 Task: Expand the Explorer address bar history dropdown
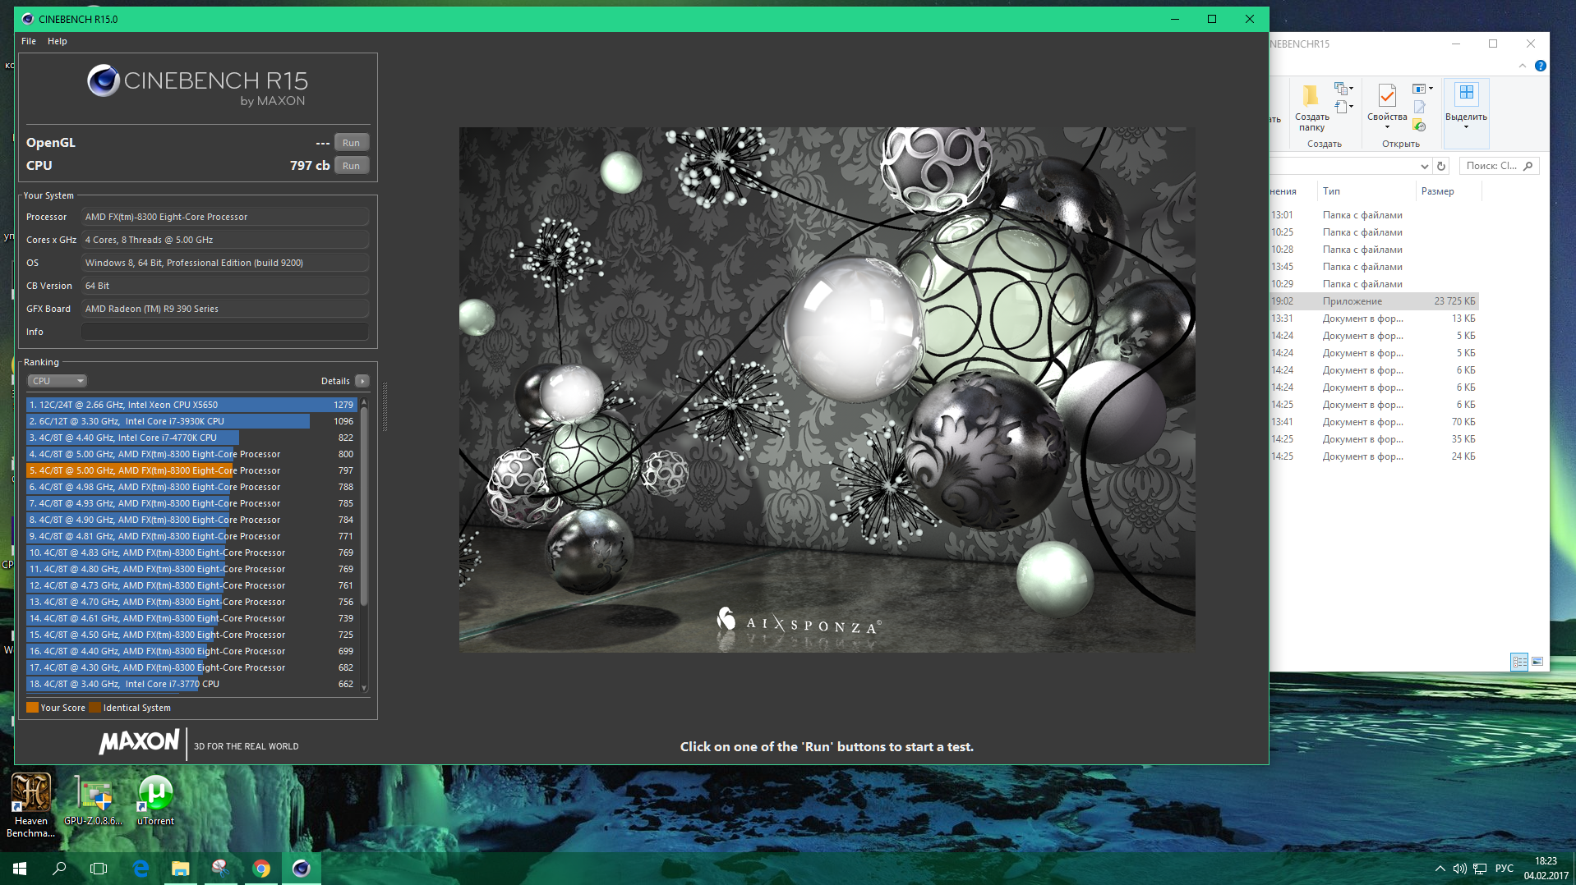1425,166
